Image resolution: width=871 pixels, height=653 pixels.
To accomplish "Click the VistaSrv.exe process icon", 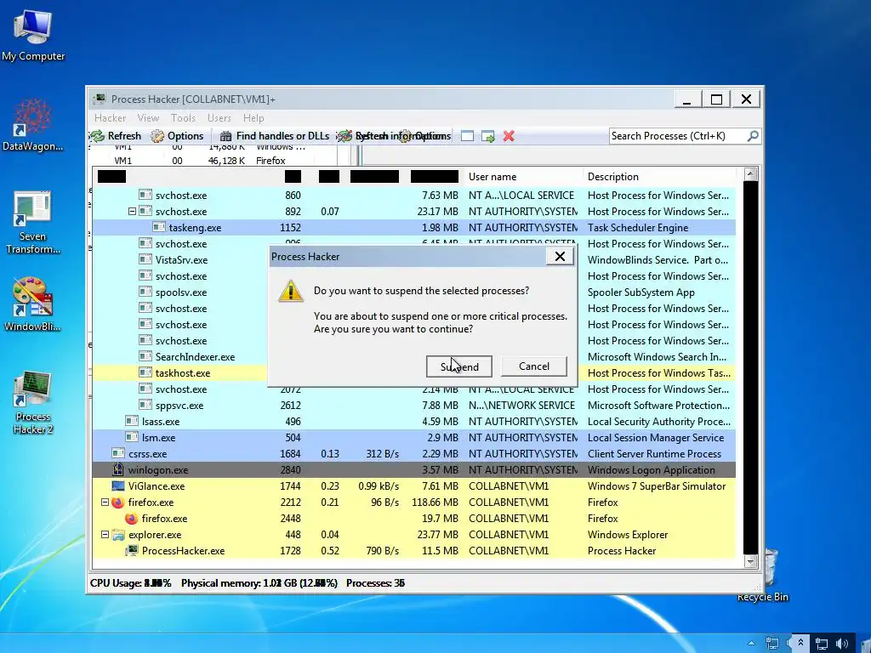I will pyautogui.click(x=145, y=259).
